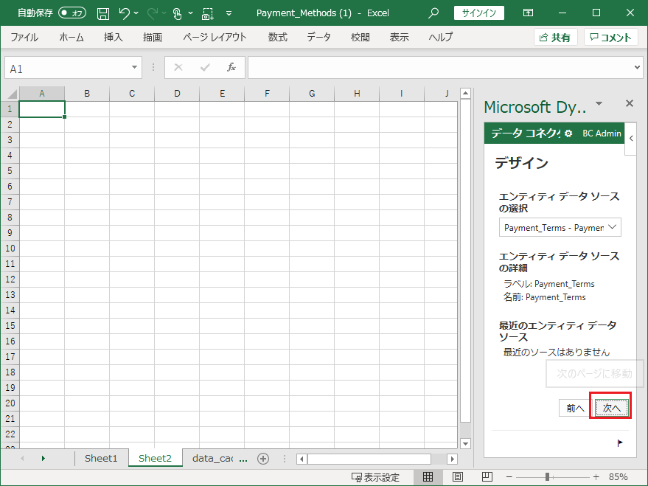The height and width of the screenshot is (486, 648).
Task: Click the Name Box showing A1
Action: point(66,68)
